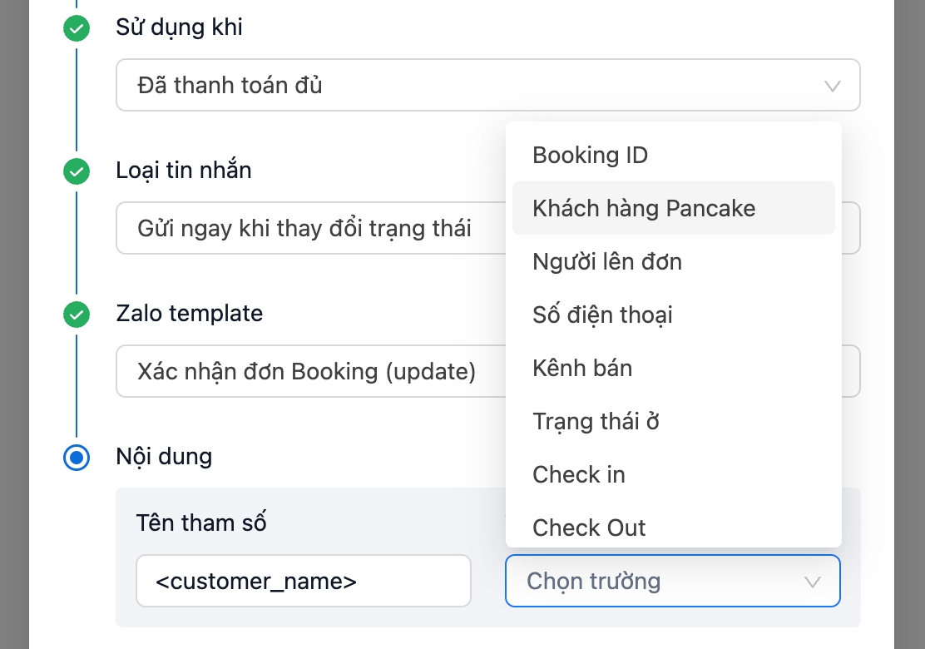This screenshot has width=925, height=649.
Task: Select the Nội dung step radio indicator
Action: [77, 458]
